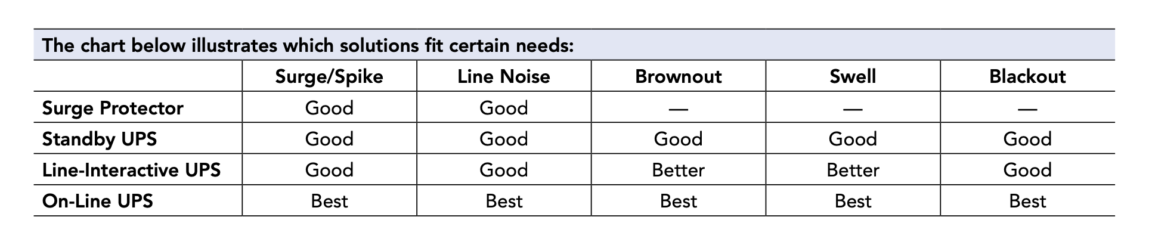This screenshot has height=248, width=1152.
Task: Click the Blackout column header
Action: click(1027, 76)
